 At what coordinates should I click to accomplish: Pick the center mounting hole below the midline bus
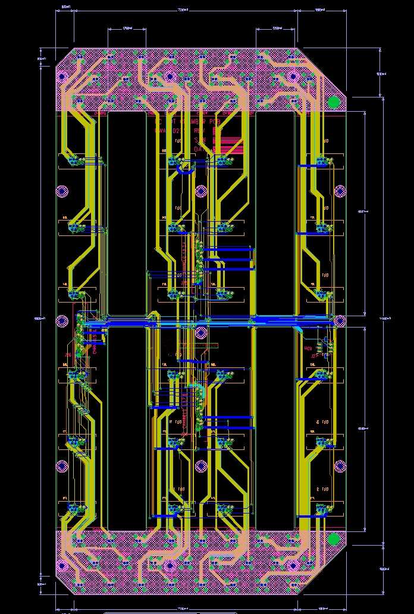tap(201, 332)
